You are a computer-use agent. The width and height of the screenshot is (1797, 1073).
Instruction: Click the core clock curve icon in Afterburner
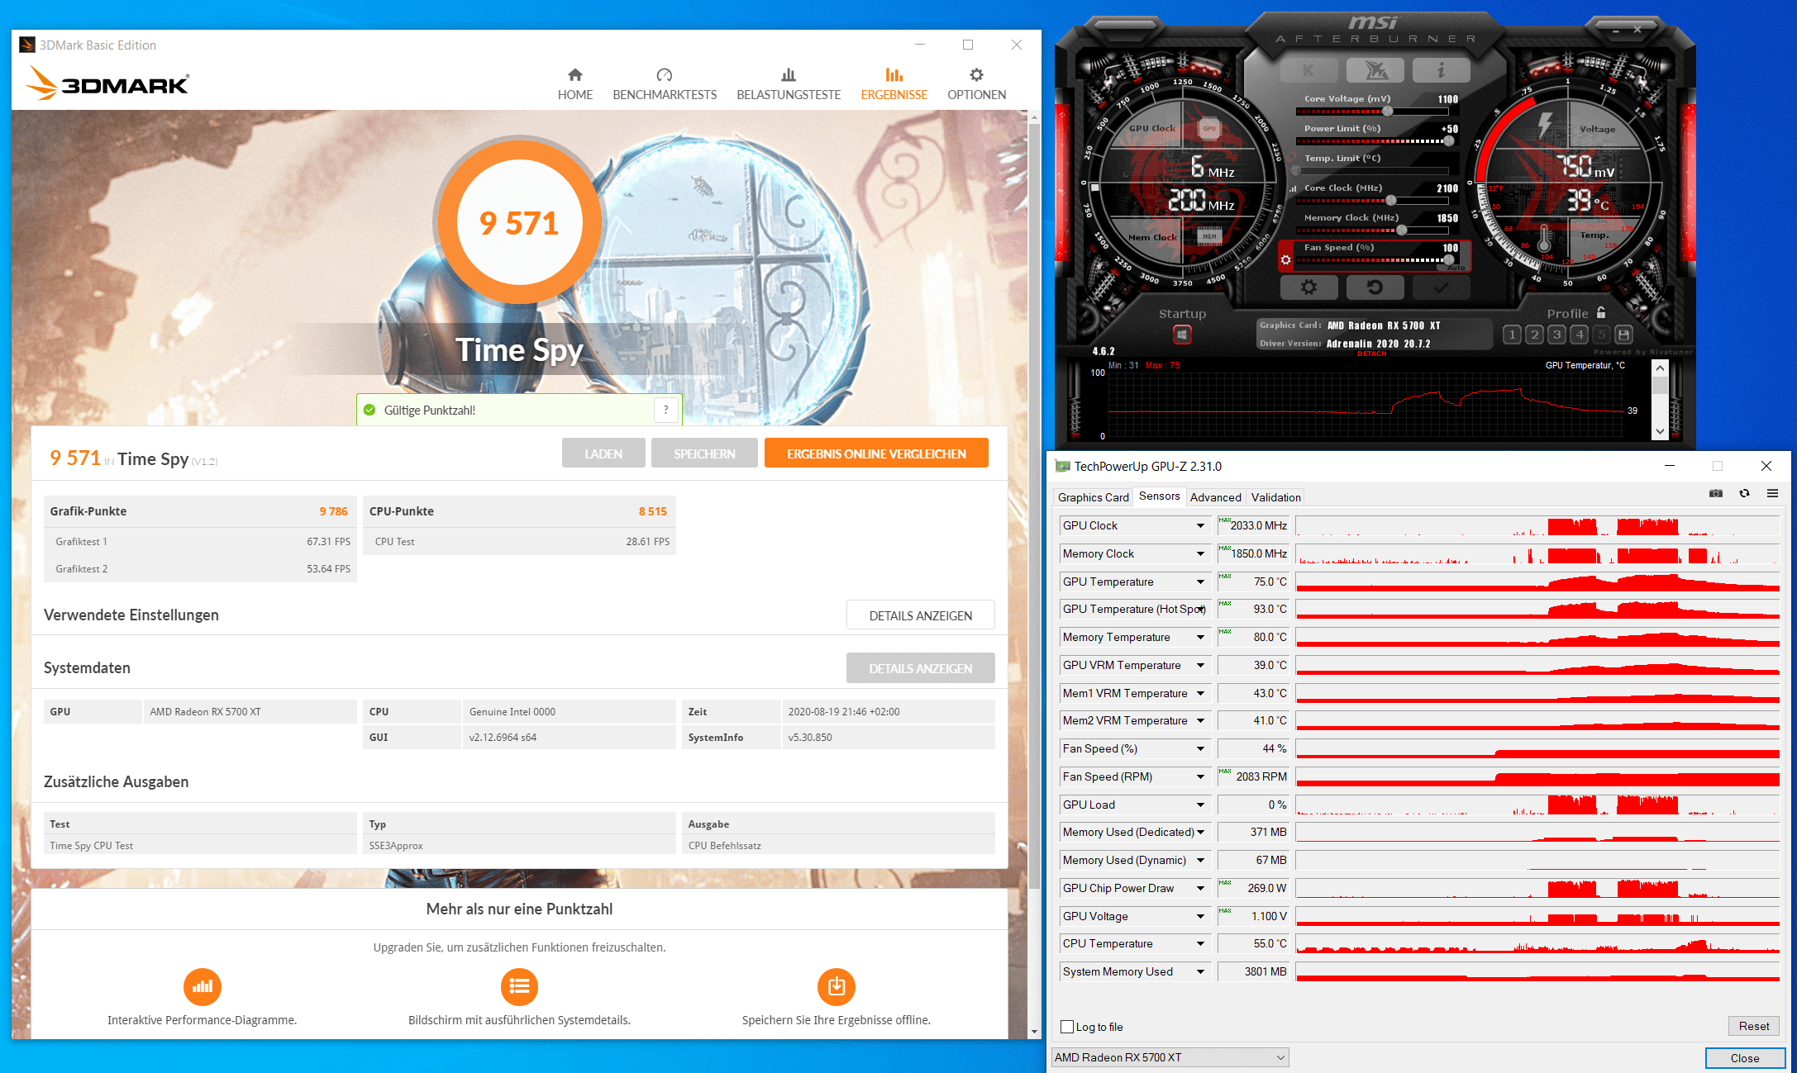pyautogui.click(x=1293, y=188)
